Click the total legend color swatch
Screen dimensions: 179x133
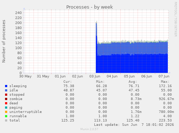[x=6, y=120]
